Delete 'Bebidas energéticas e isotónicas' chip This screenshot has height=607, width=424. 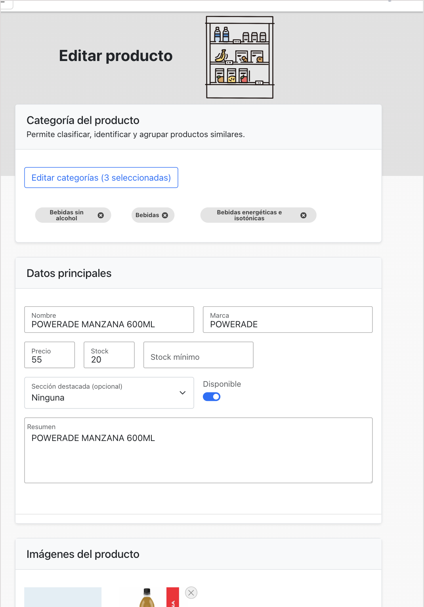click(x=303, y=215)
